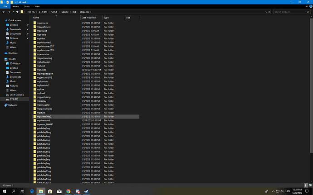Open the File ribbon tab

pyautogui.click(x=5, y=7)
